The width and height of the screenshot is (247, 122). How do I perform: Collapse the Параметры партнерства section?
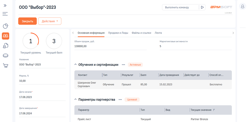(x=76, y=99)
